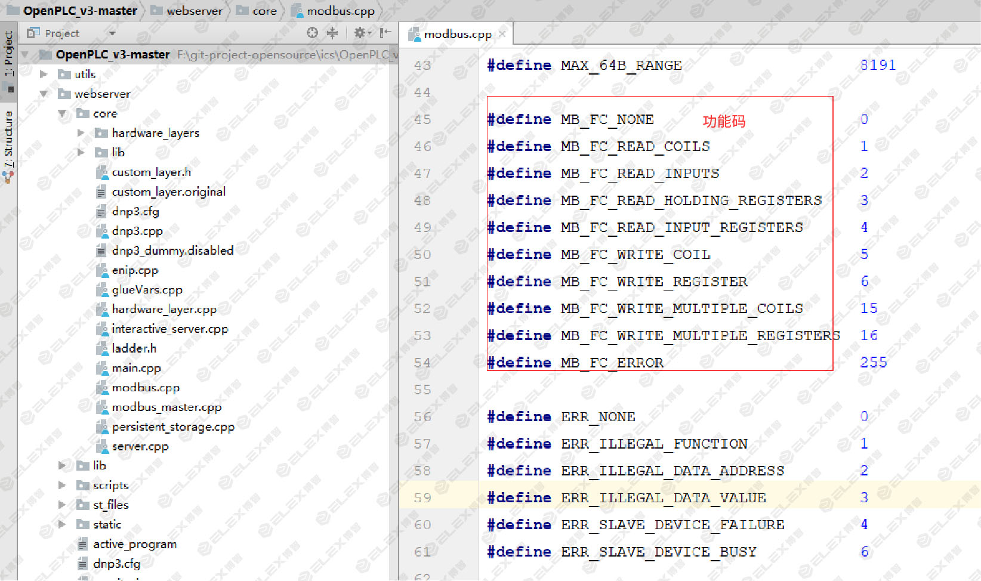This screenshot has height=581, width=981.
Task: Click the value 255 of MB_FC_ERROR
Action: pyautogui.click(x=874, y=362)
